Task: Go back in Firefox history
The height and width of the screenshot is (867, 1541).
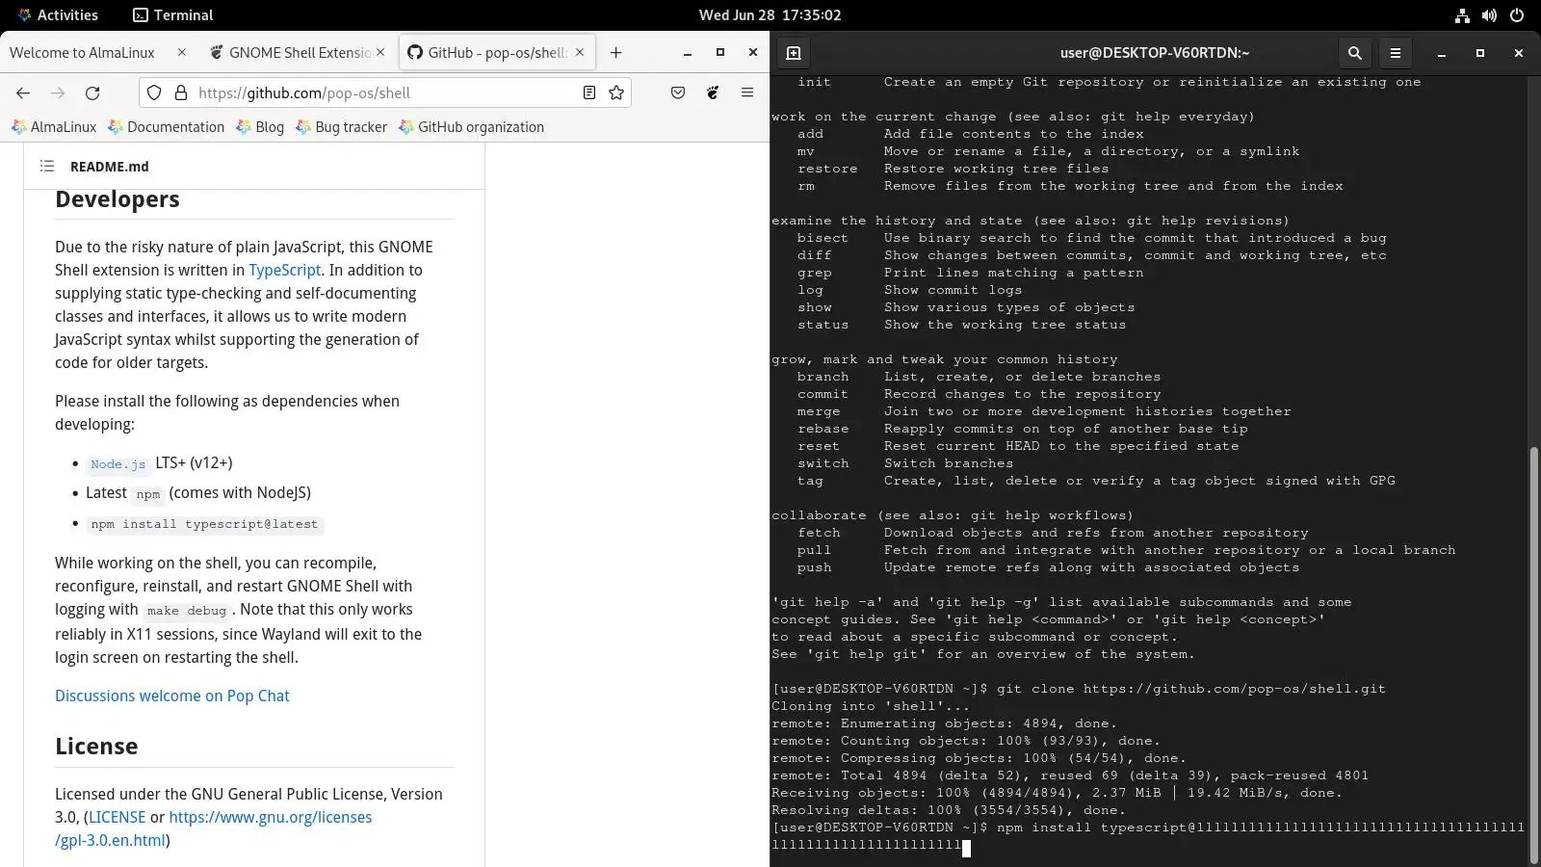Action: [x=23, y=92]
